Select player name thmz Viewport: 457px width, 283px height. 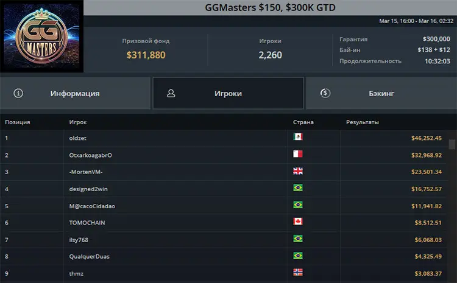click(76, 274)
